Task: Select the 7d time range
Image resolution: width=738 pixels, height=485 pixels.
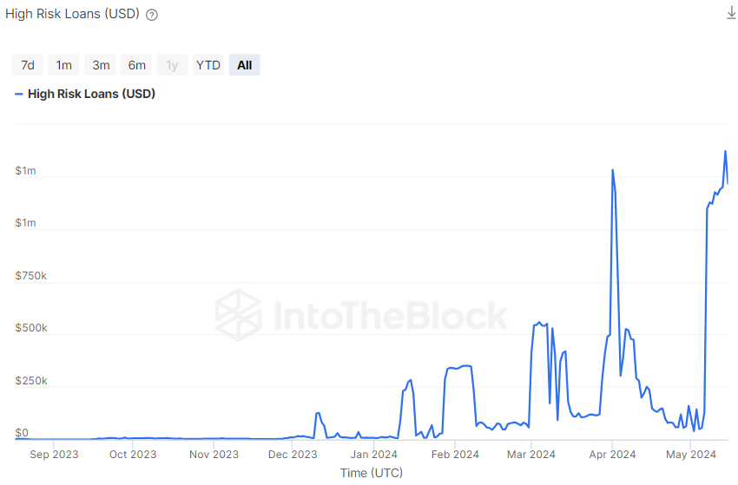Action: click(28, 65)
